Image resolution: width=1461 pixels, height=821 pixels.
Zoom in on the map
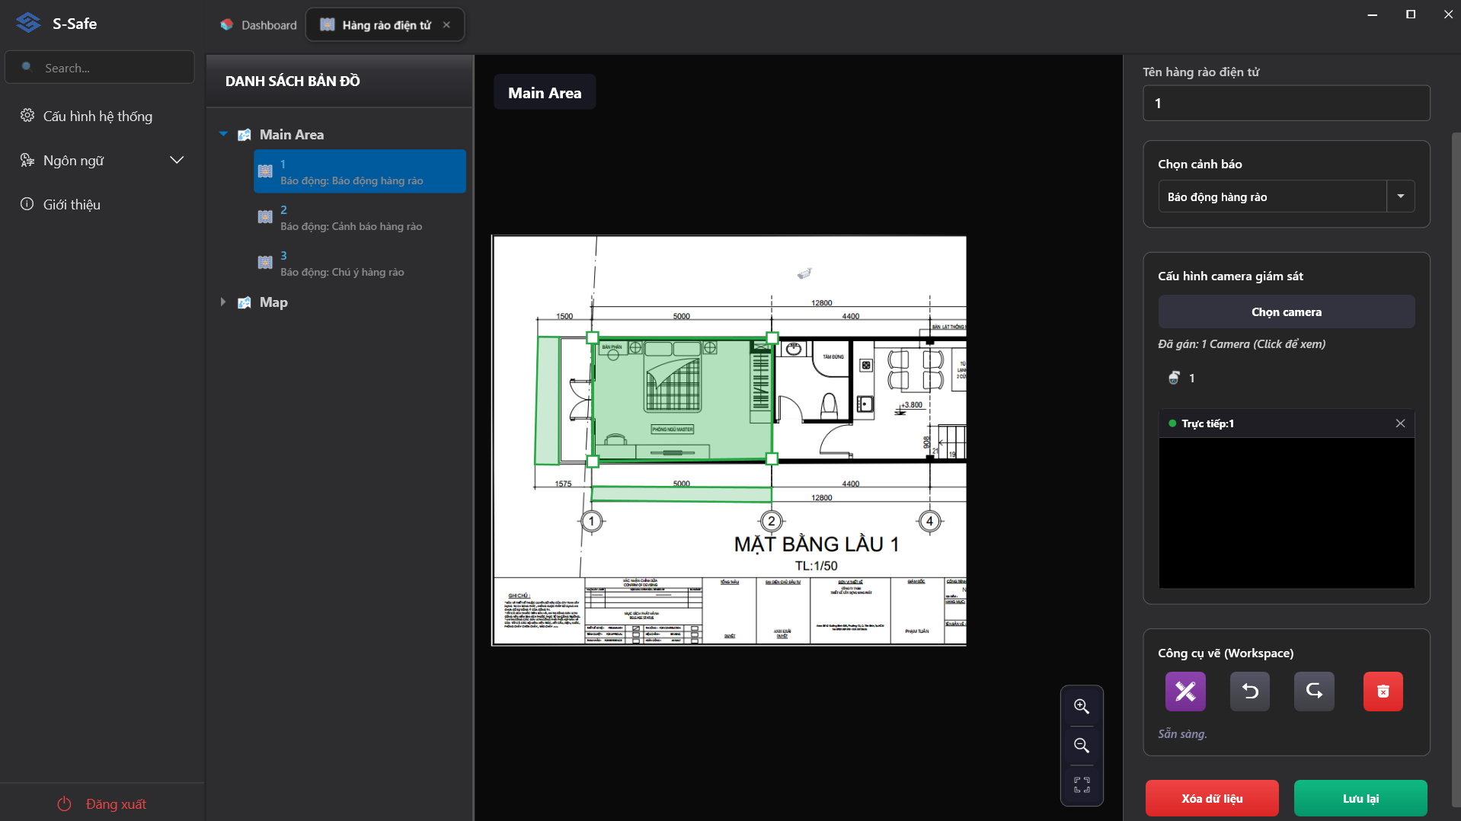1082,706
